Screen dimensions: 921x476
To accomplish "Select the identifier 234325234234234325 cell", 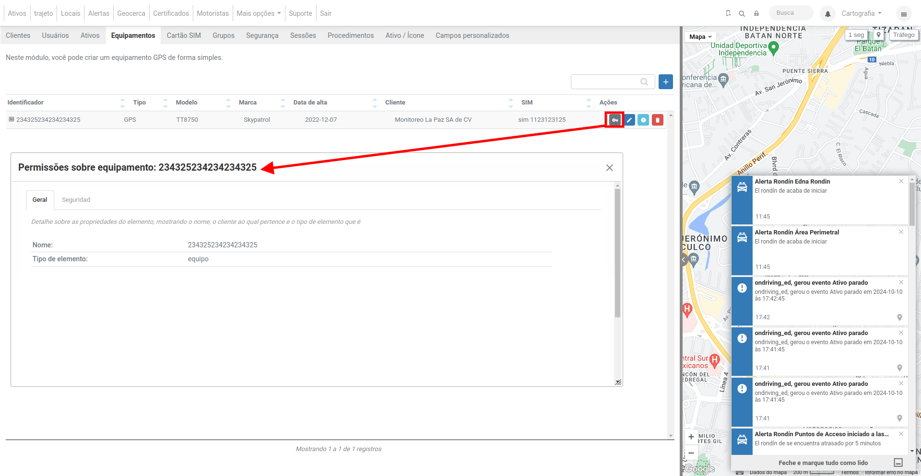I will [48, 120].
